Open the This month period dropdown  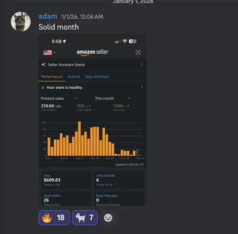tap(113, 99)
